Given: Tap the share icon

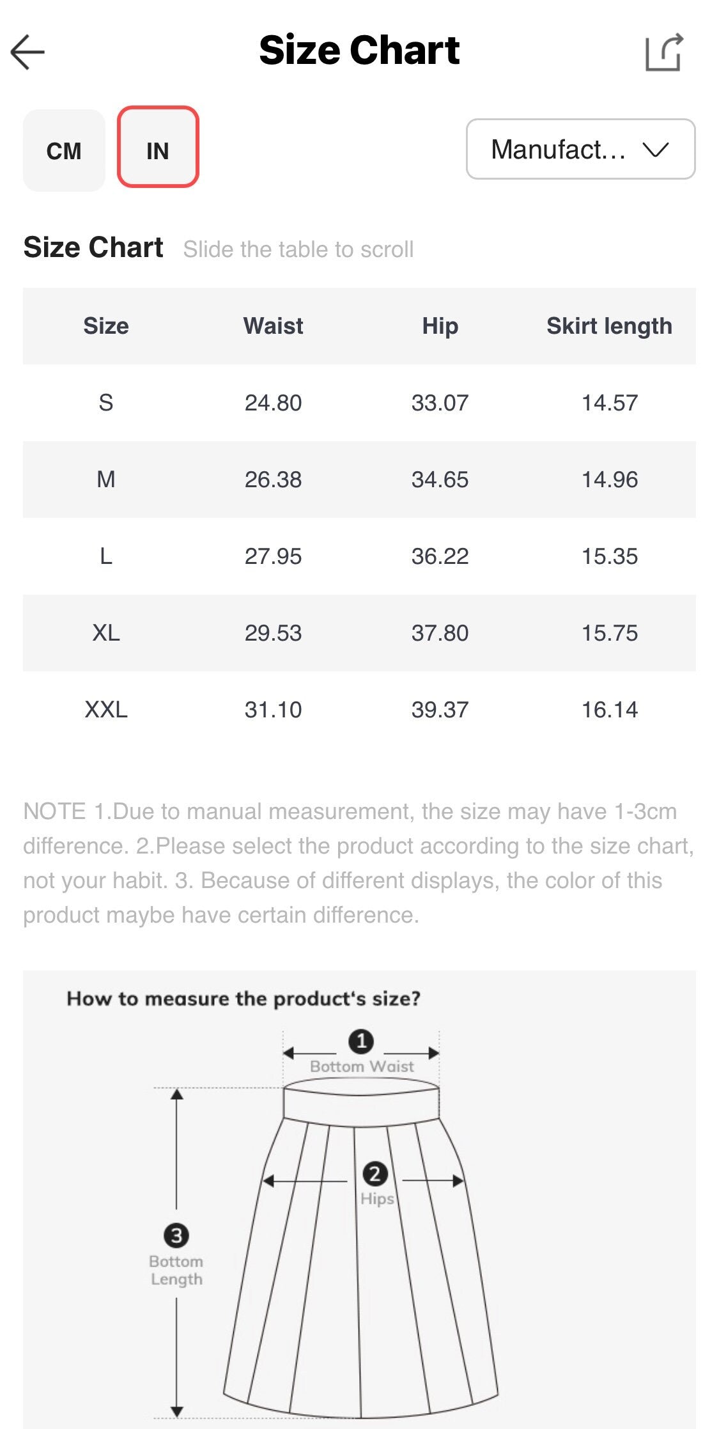Looking at the screenshot, I should pos(664,52).
